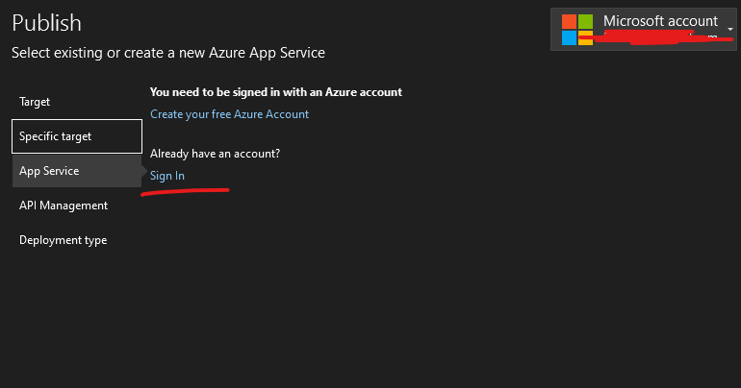741x388 pixels.
Task: Click 'Already have an account?' text
Action: tap(215, 154)
